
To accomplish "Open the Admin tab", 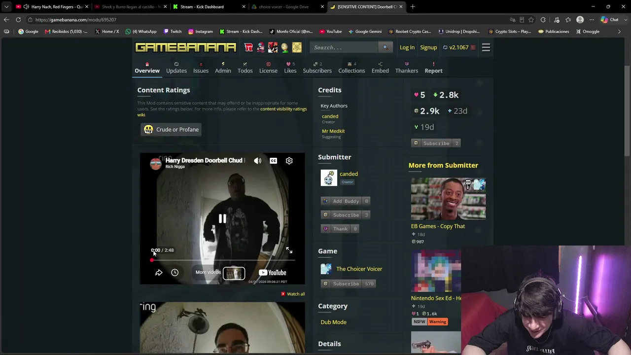I will pyautogui.click(x=223, y=68).
